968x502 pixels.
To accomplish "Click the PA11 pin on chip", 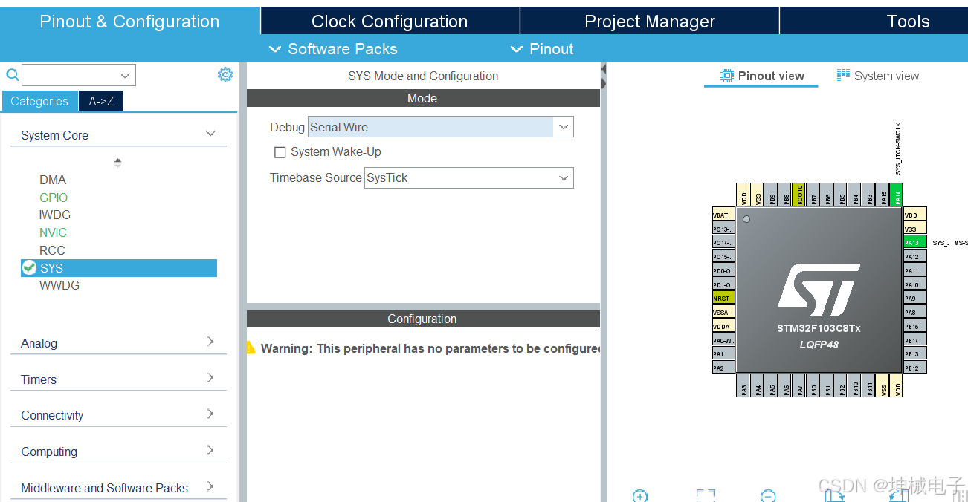I will [x=915, y=271].
